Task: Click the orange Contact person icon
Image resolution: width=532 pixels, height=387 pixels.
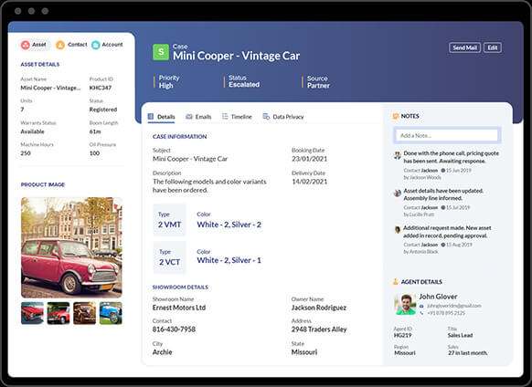Action: 60,45
